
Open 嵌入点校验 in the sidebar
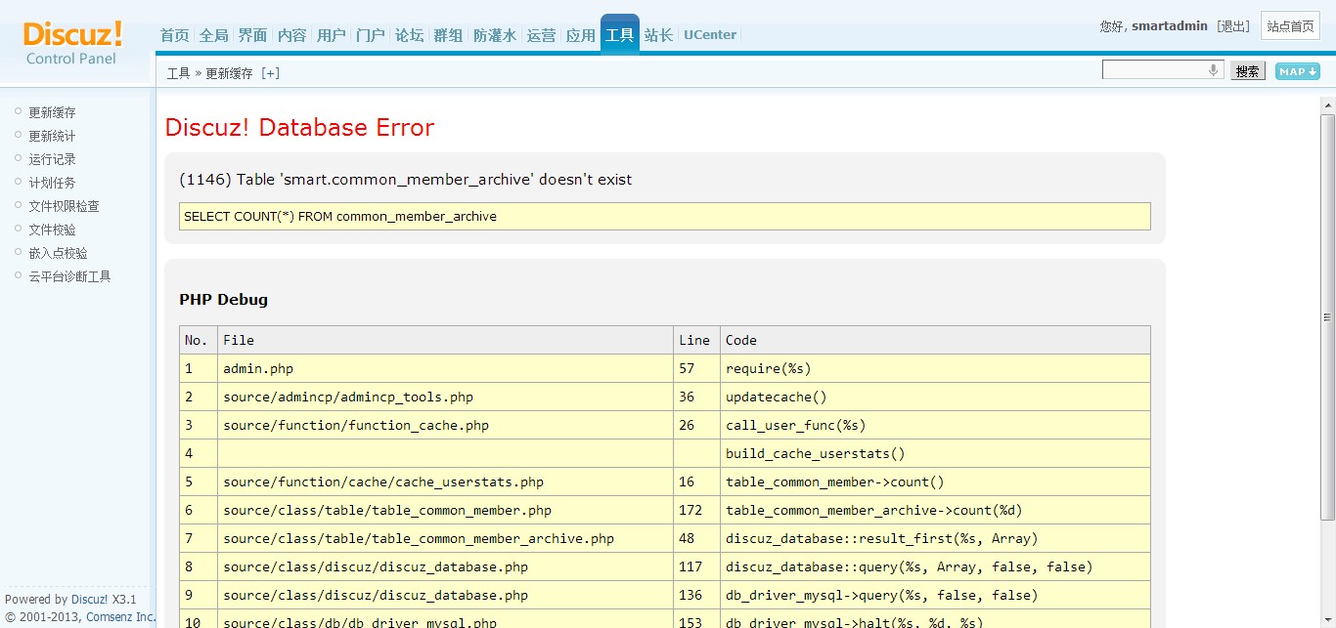[58, 253]
